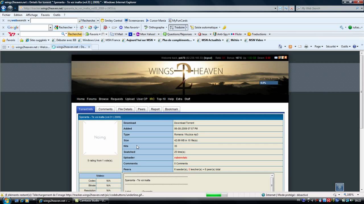Click the refresh page button near address bar
This screenshot has height=204, width=364.
click(286, 8)
